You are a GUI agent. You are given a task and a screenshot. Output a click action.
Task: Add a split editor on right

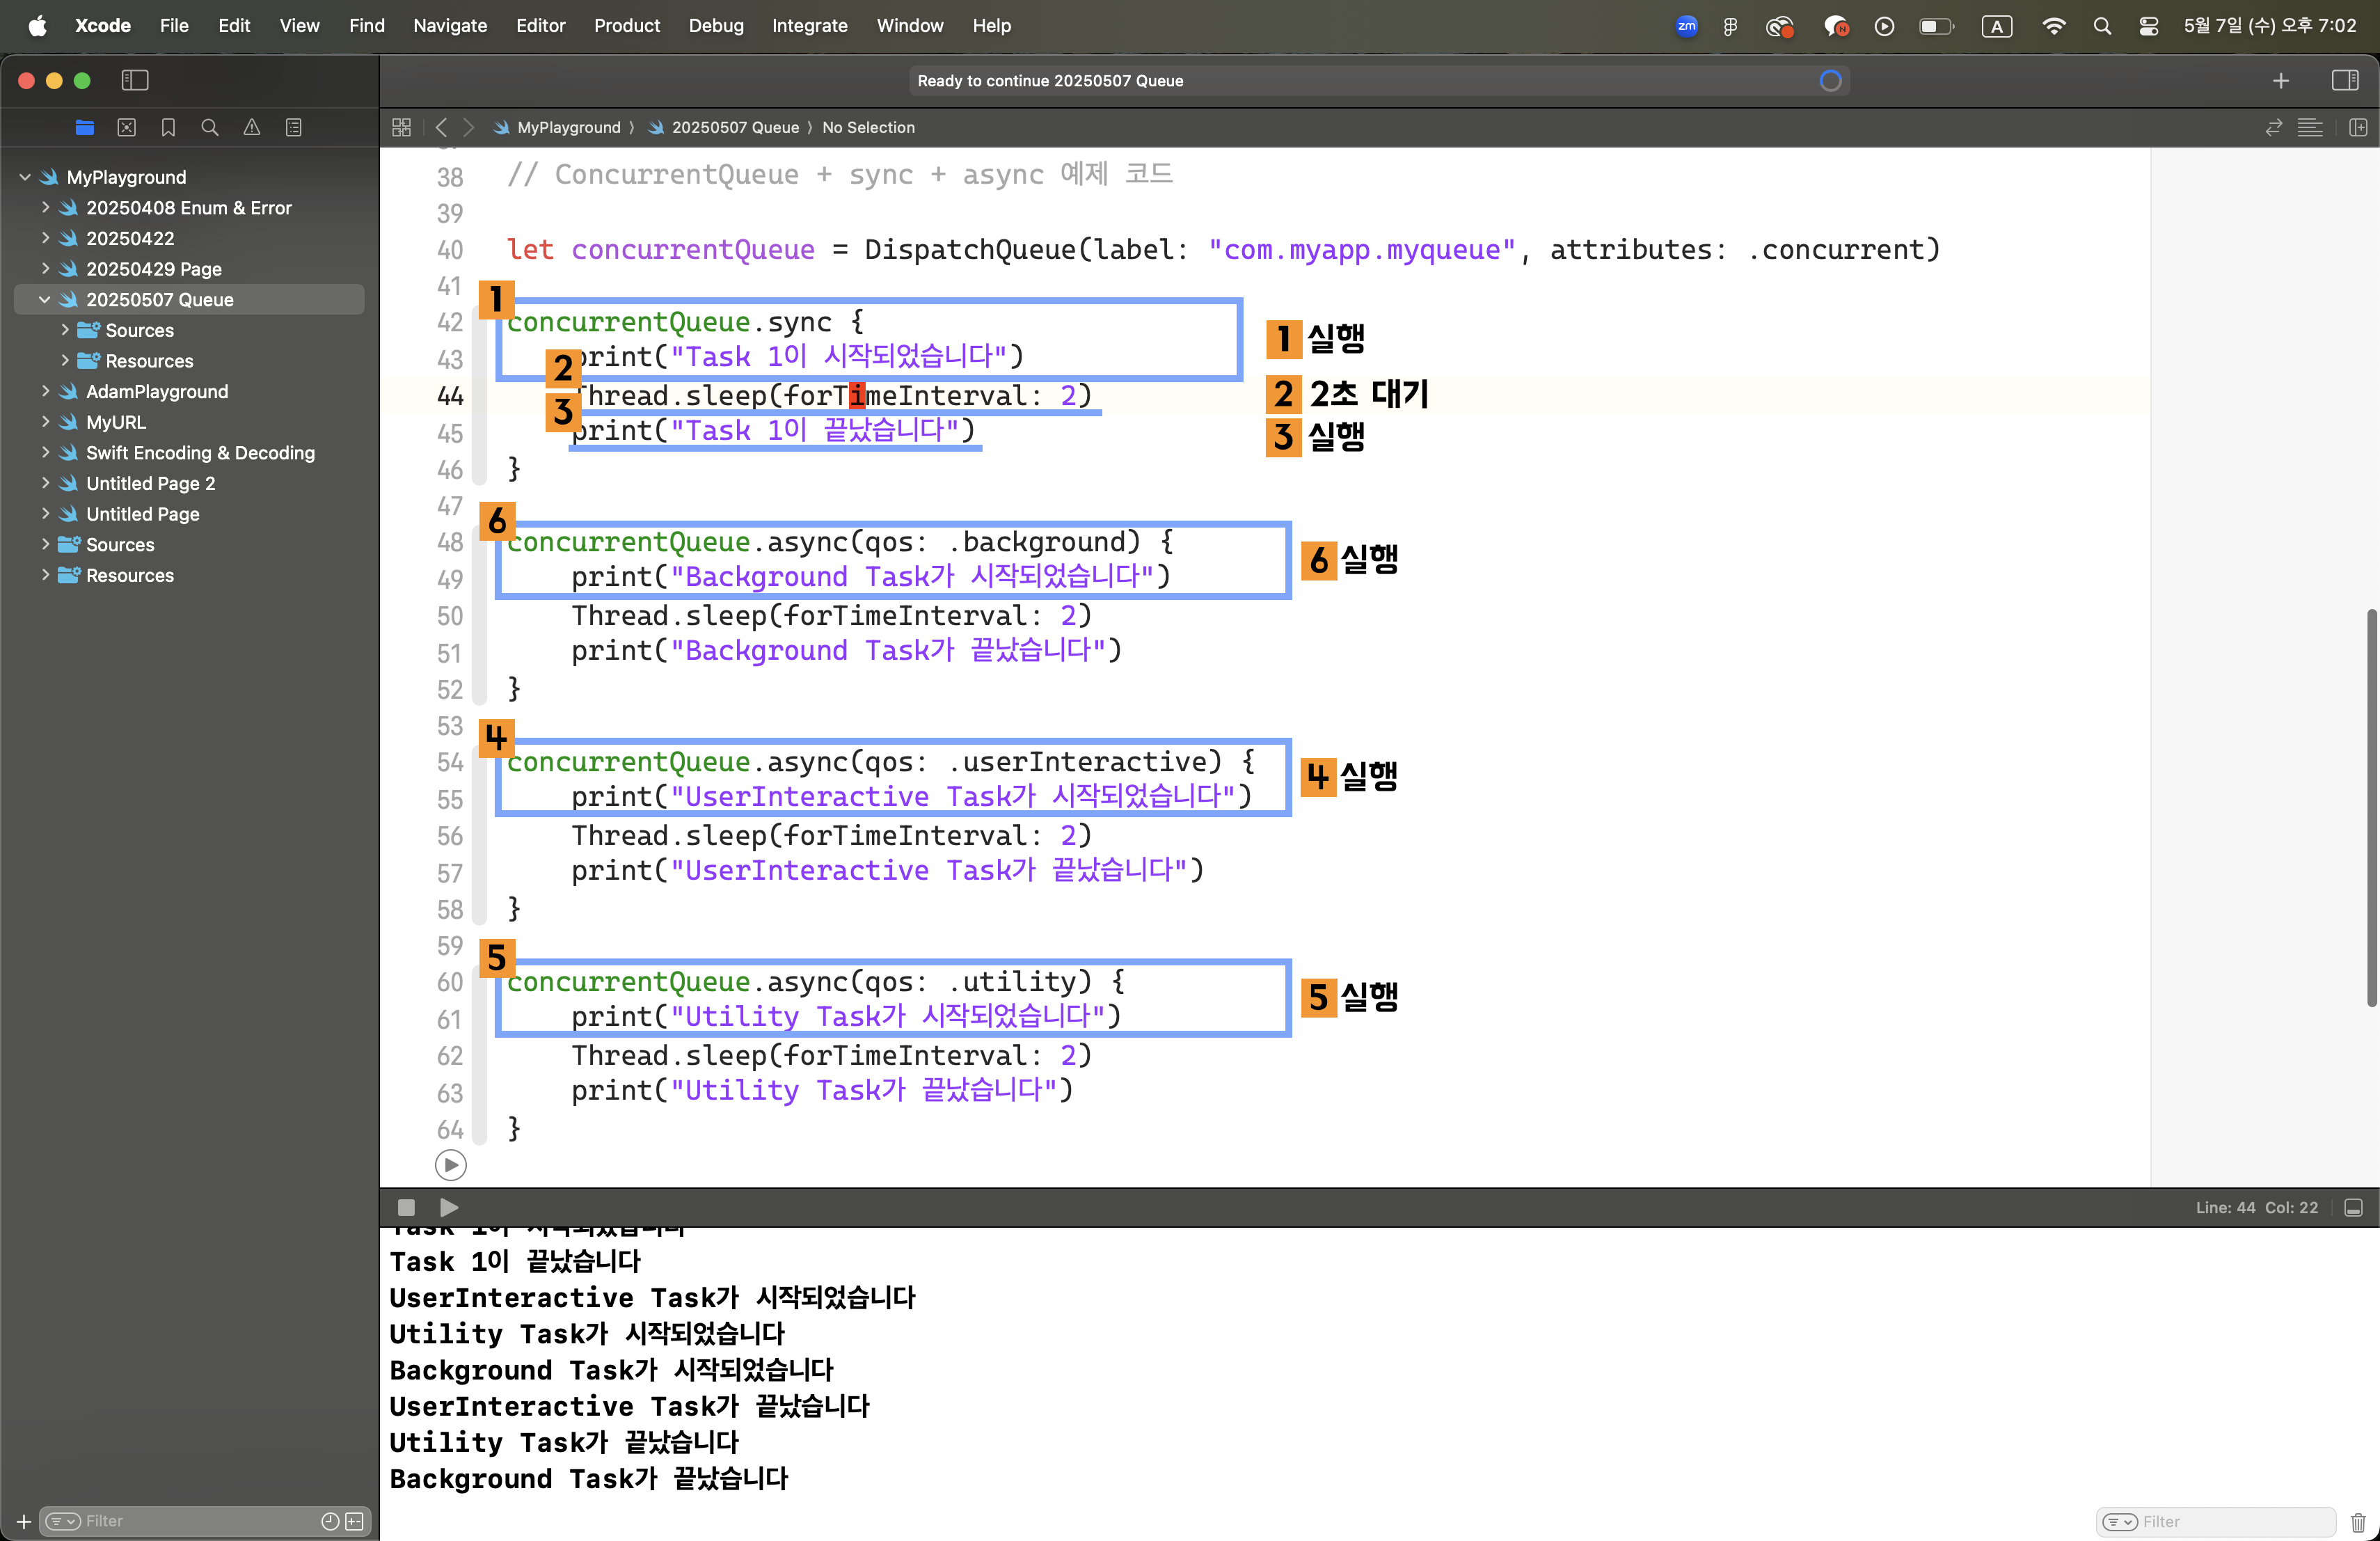click(x=2358, y=127)
